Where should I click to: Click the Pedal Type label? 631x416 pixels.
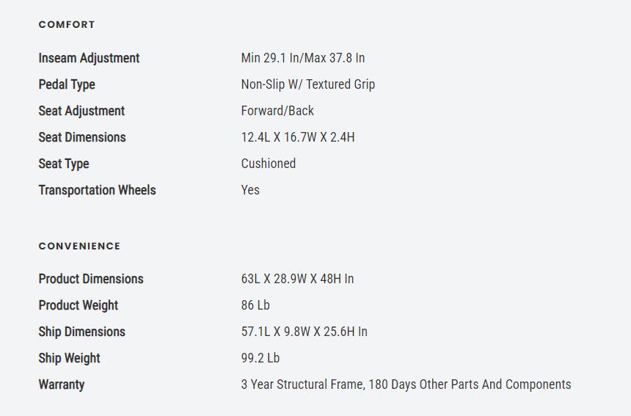pyautogui.click(x=67, y=84)
